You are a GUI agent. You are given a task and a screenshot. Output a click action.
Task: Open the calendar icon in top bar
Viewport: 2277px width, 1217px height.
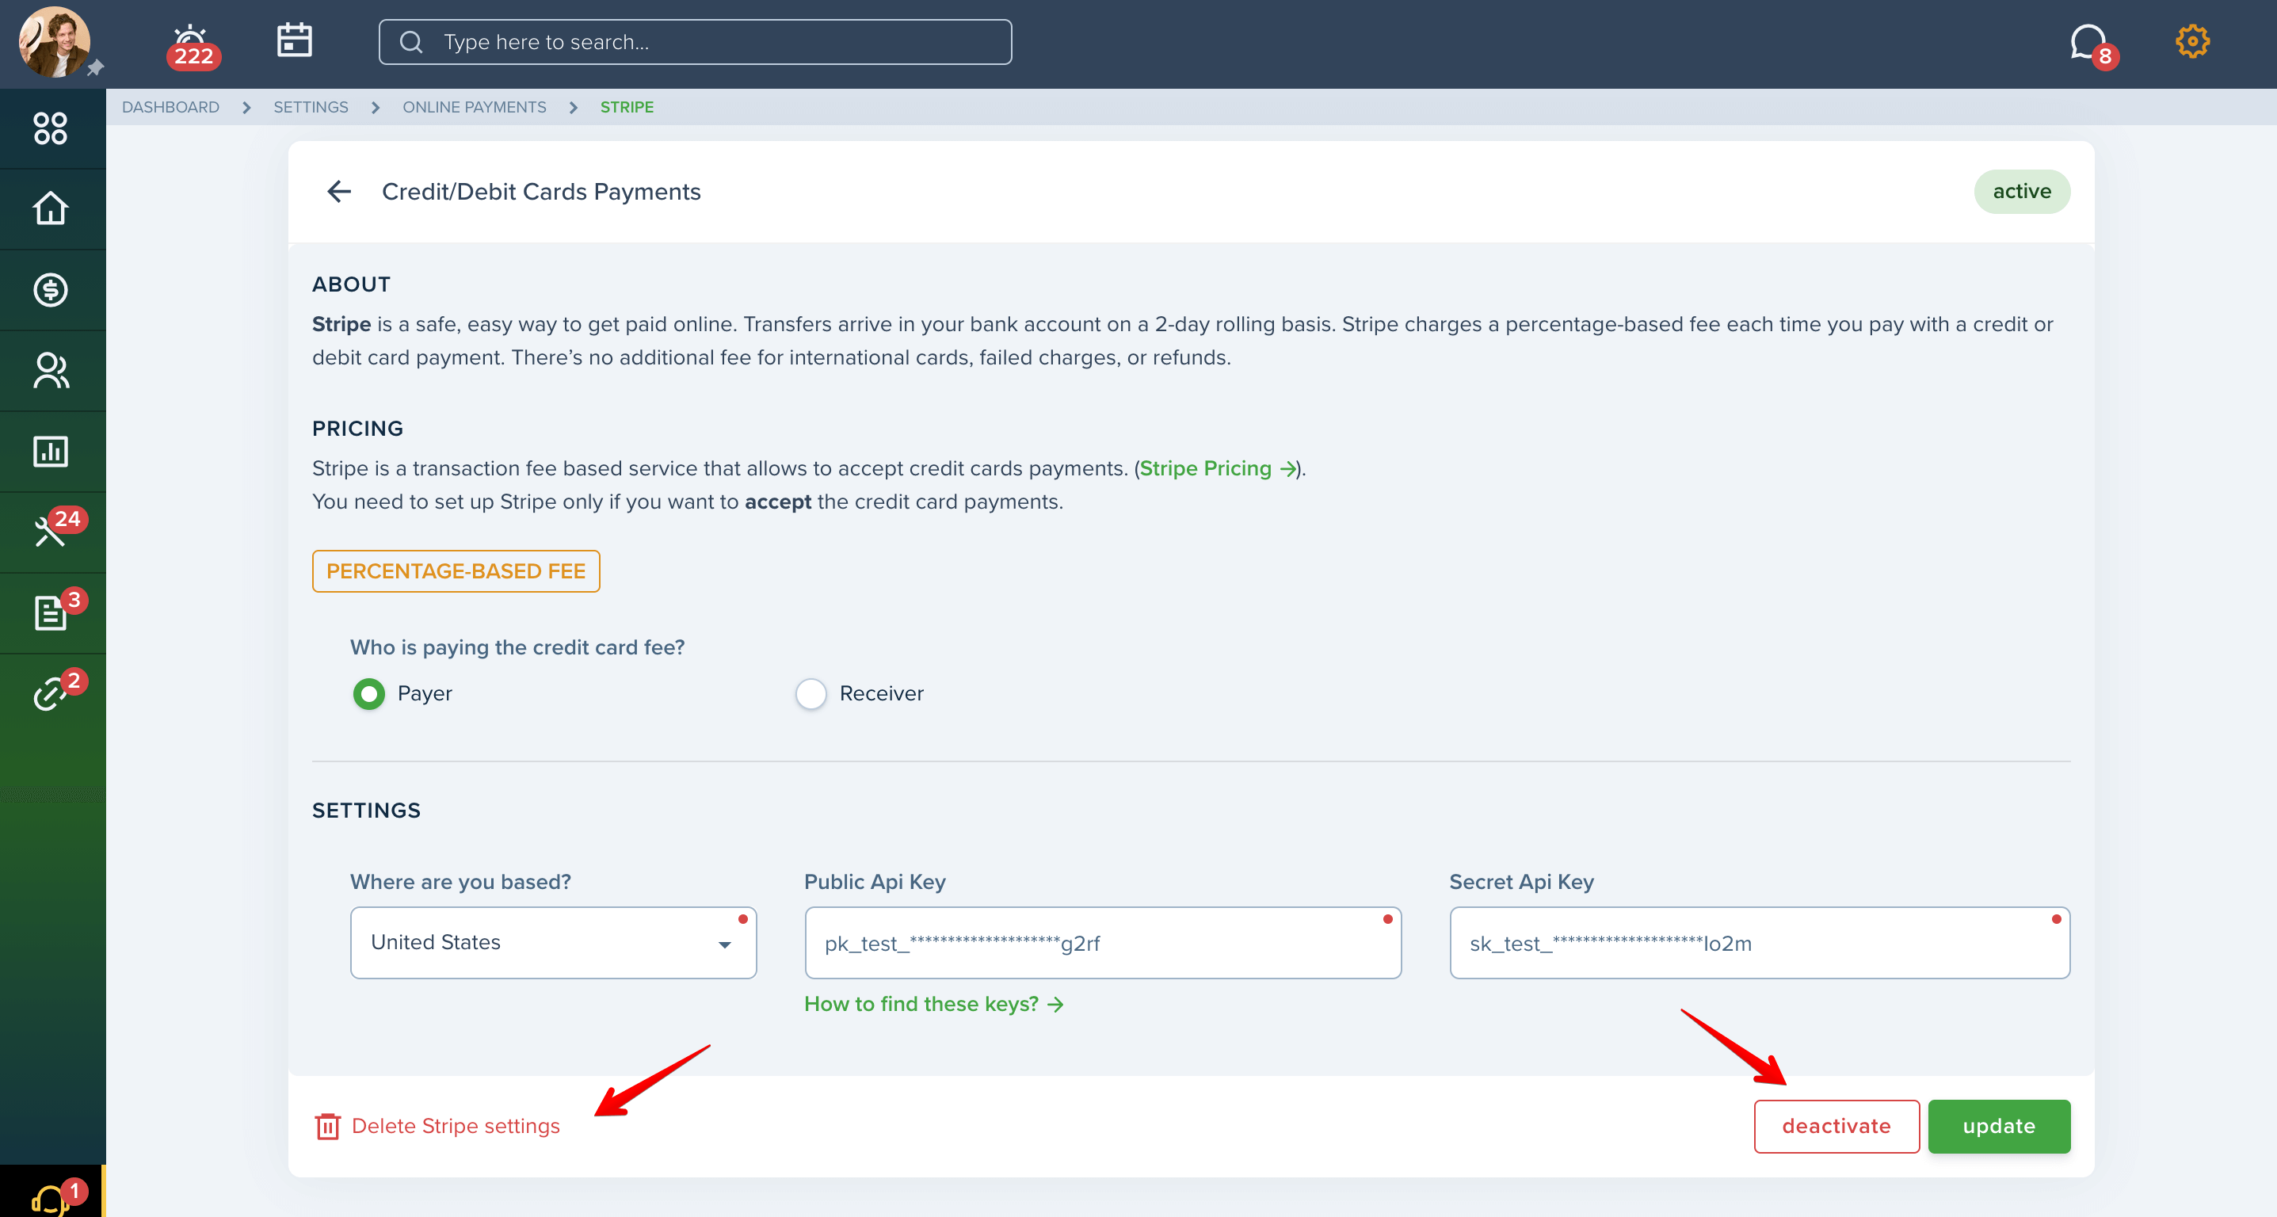pyautogui.click(x=295, y=40)
